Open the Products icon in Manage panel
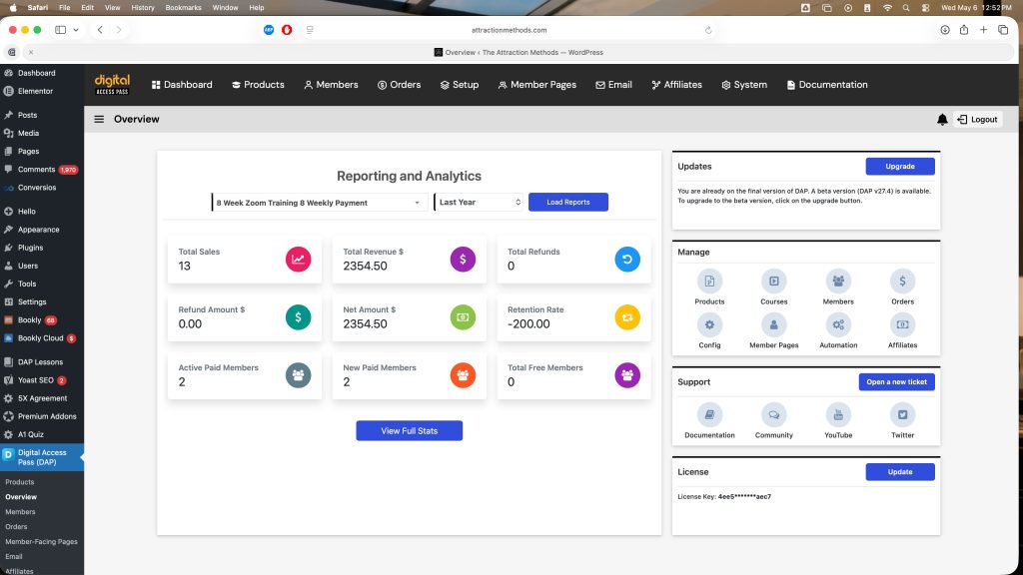This screenshot has width=1023, height=575. pyautogui.click(x=709, y=281)
